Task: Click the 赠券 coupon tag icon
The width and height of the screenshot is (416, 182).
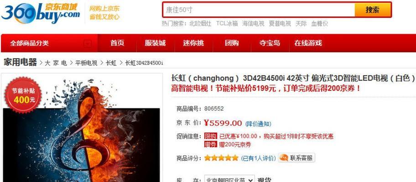Action: (210, 144)
